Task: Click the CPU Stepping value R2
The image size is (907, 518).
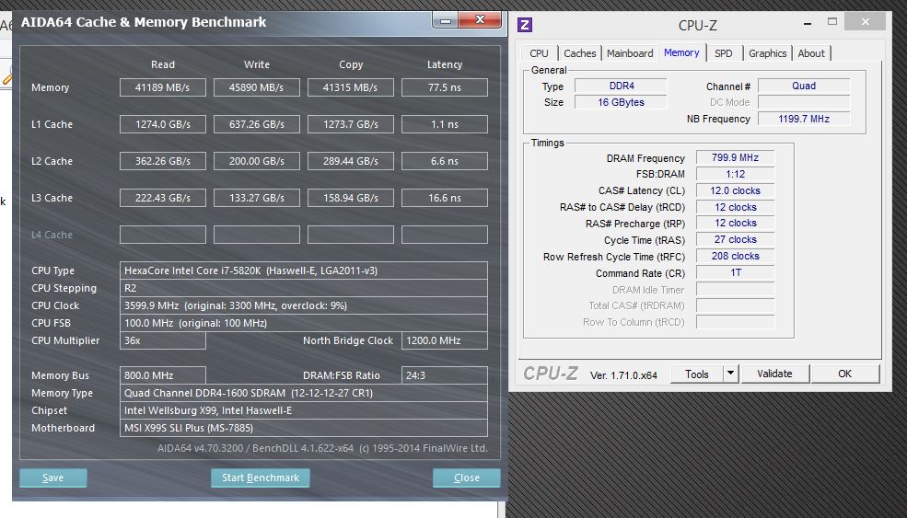Action: [x=304, y=288]
